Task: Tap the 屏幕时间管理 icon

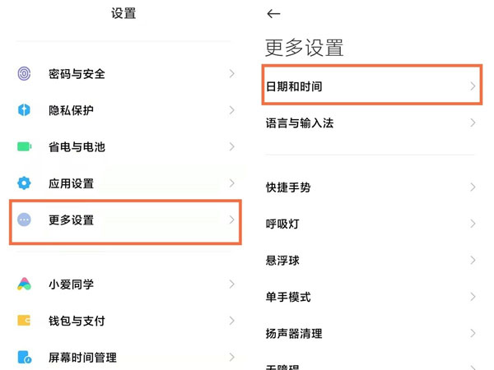Action: point(24,358)
